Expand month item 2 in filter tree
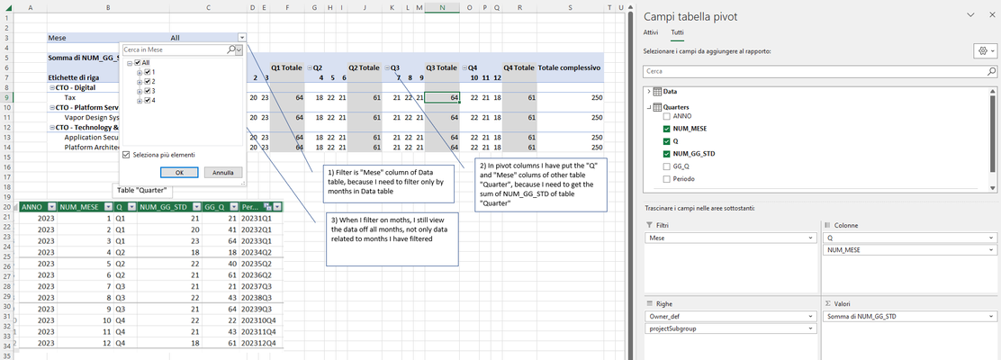Viewport: 1001px width, 360px height. (x=140, y=82)
